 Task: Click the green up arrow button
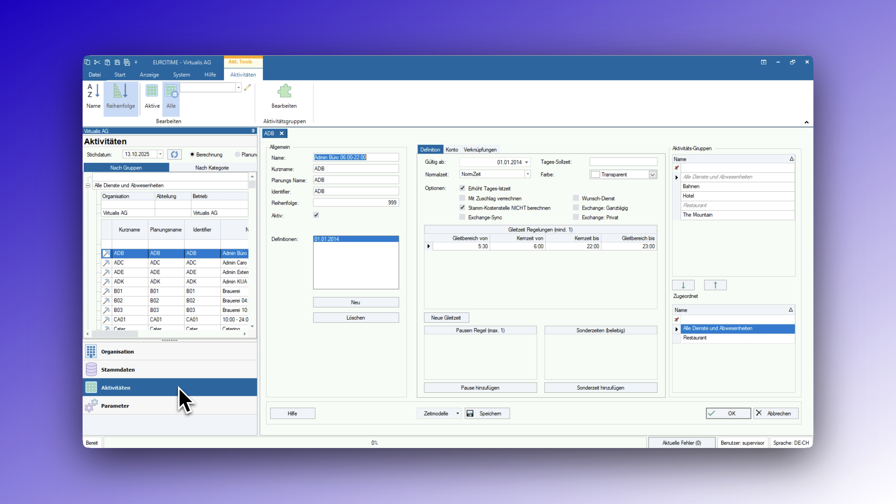[x=715, y=285]
